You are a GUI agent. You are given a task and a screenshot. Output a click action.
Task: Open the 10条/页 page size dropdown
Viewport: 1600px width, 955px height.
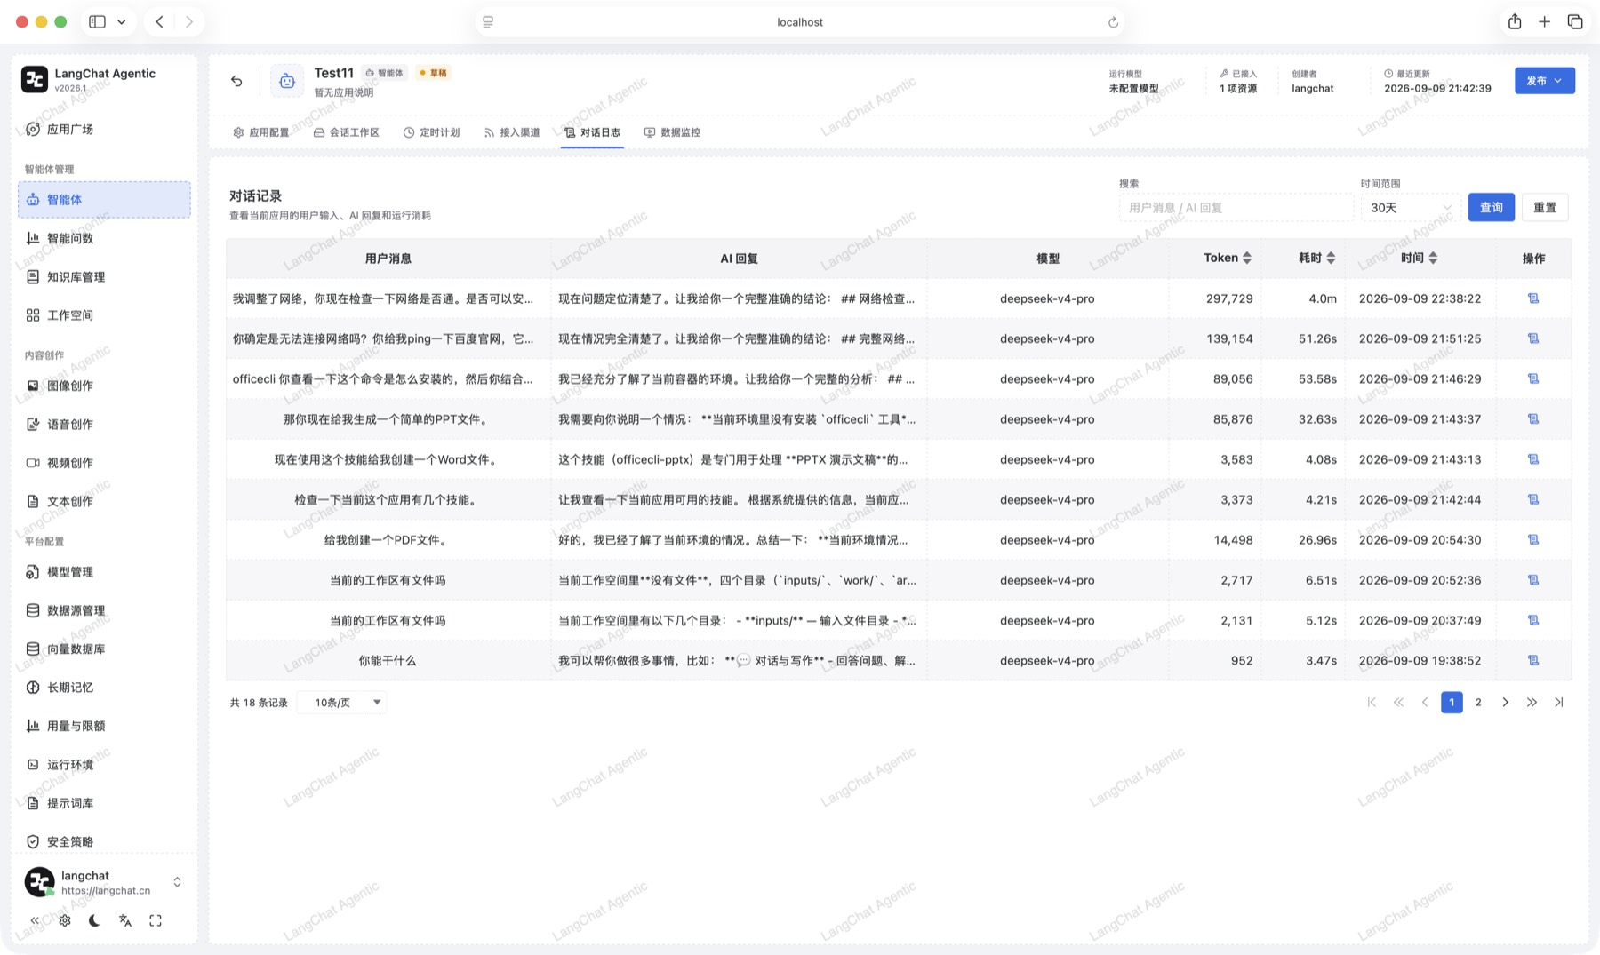[342, 702]
